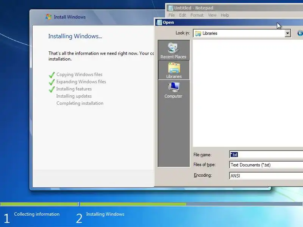303x227 pixels.
Task: Click the "File name:" label
Action: click(x=203, y=155)
